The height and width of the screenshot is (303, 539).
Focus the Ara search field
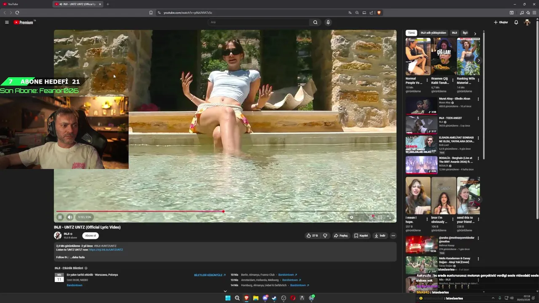click(x=259, y=22)
